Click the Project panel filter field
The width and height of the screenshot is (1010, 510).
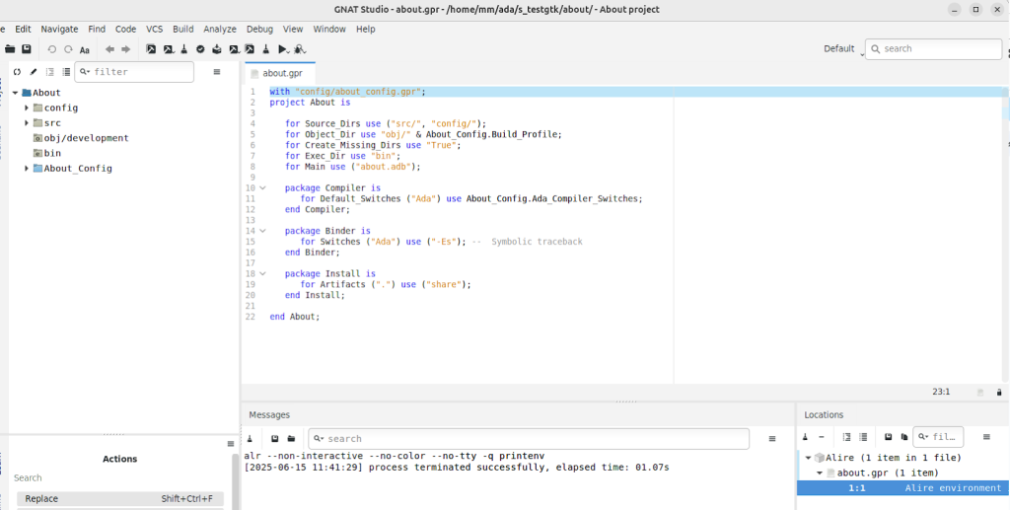coord(134,72)
